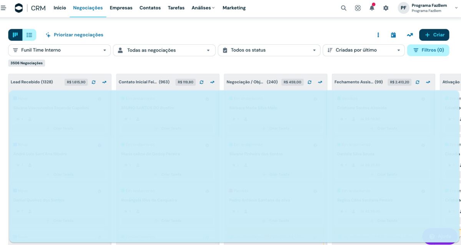Click the 3506 Negociações counter chip

point(27,63)
